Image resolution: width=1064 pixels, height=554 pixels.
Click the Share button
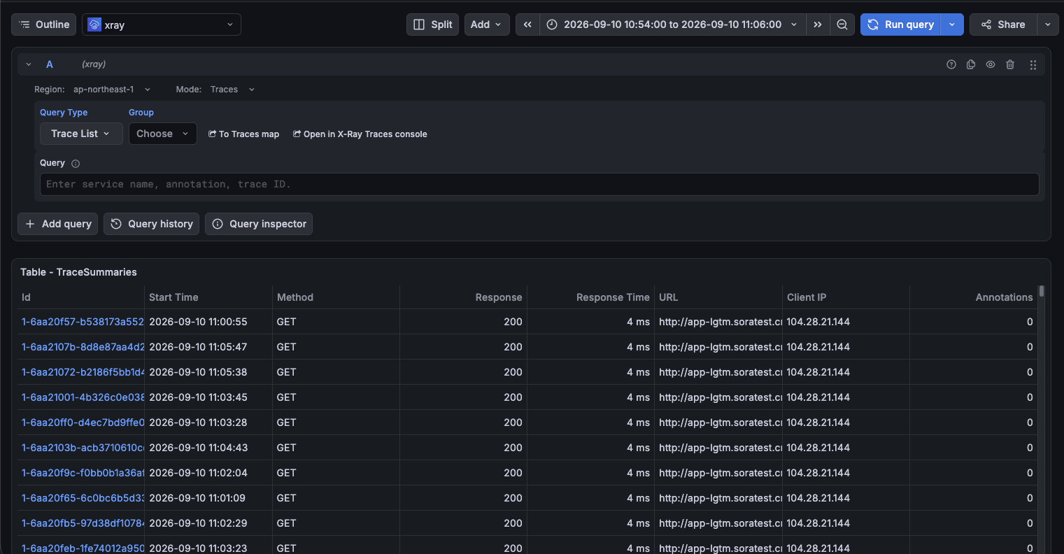click(1003, 24)
